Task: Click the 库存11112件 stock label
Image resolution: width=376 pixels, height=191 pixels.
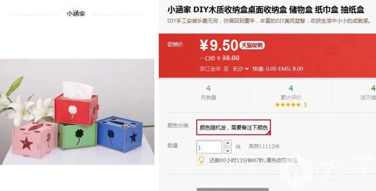Action: click(264, 146)
